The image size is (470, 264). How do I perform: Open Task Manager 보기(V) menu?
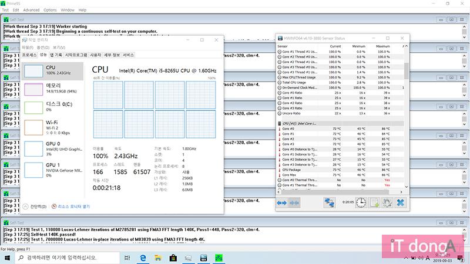coord(59,48)
